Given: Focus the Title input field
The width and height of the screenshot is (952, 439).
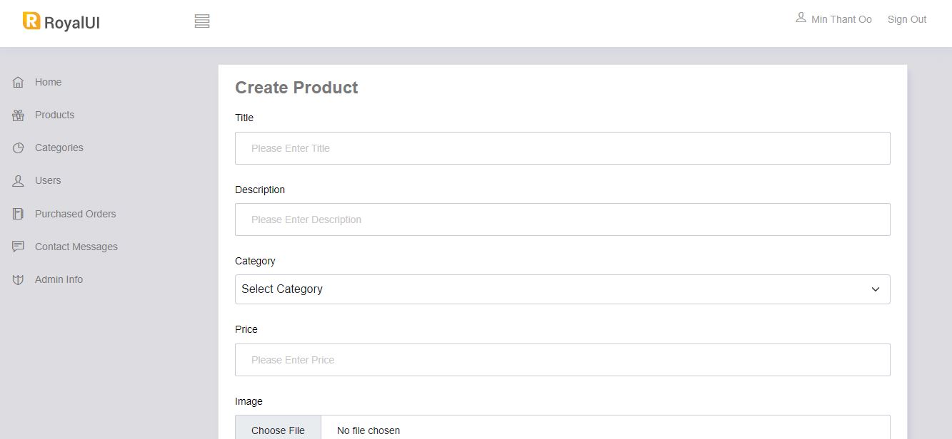Looking at the screenshot, I should click(x=563, y=148).
